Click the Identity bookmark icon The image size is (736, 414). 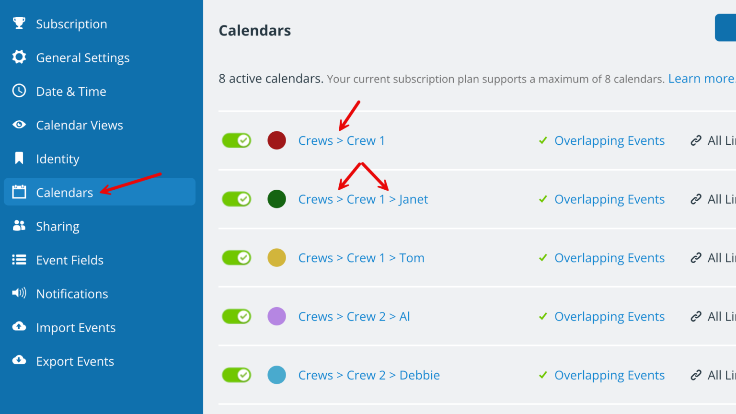(18, 158)
